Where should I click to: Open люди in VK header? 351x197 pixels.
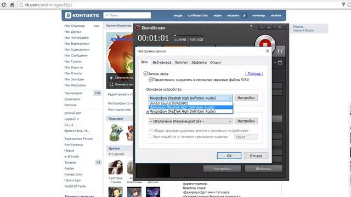pos(178,15)
